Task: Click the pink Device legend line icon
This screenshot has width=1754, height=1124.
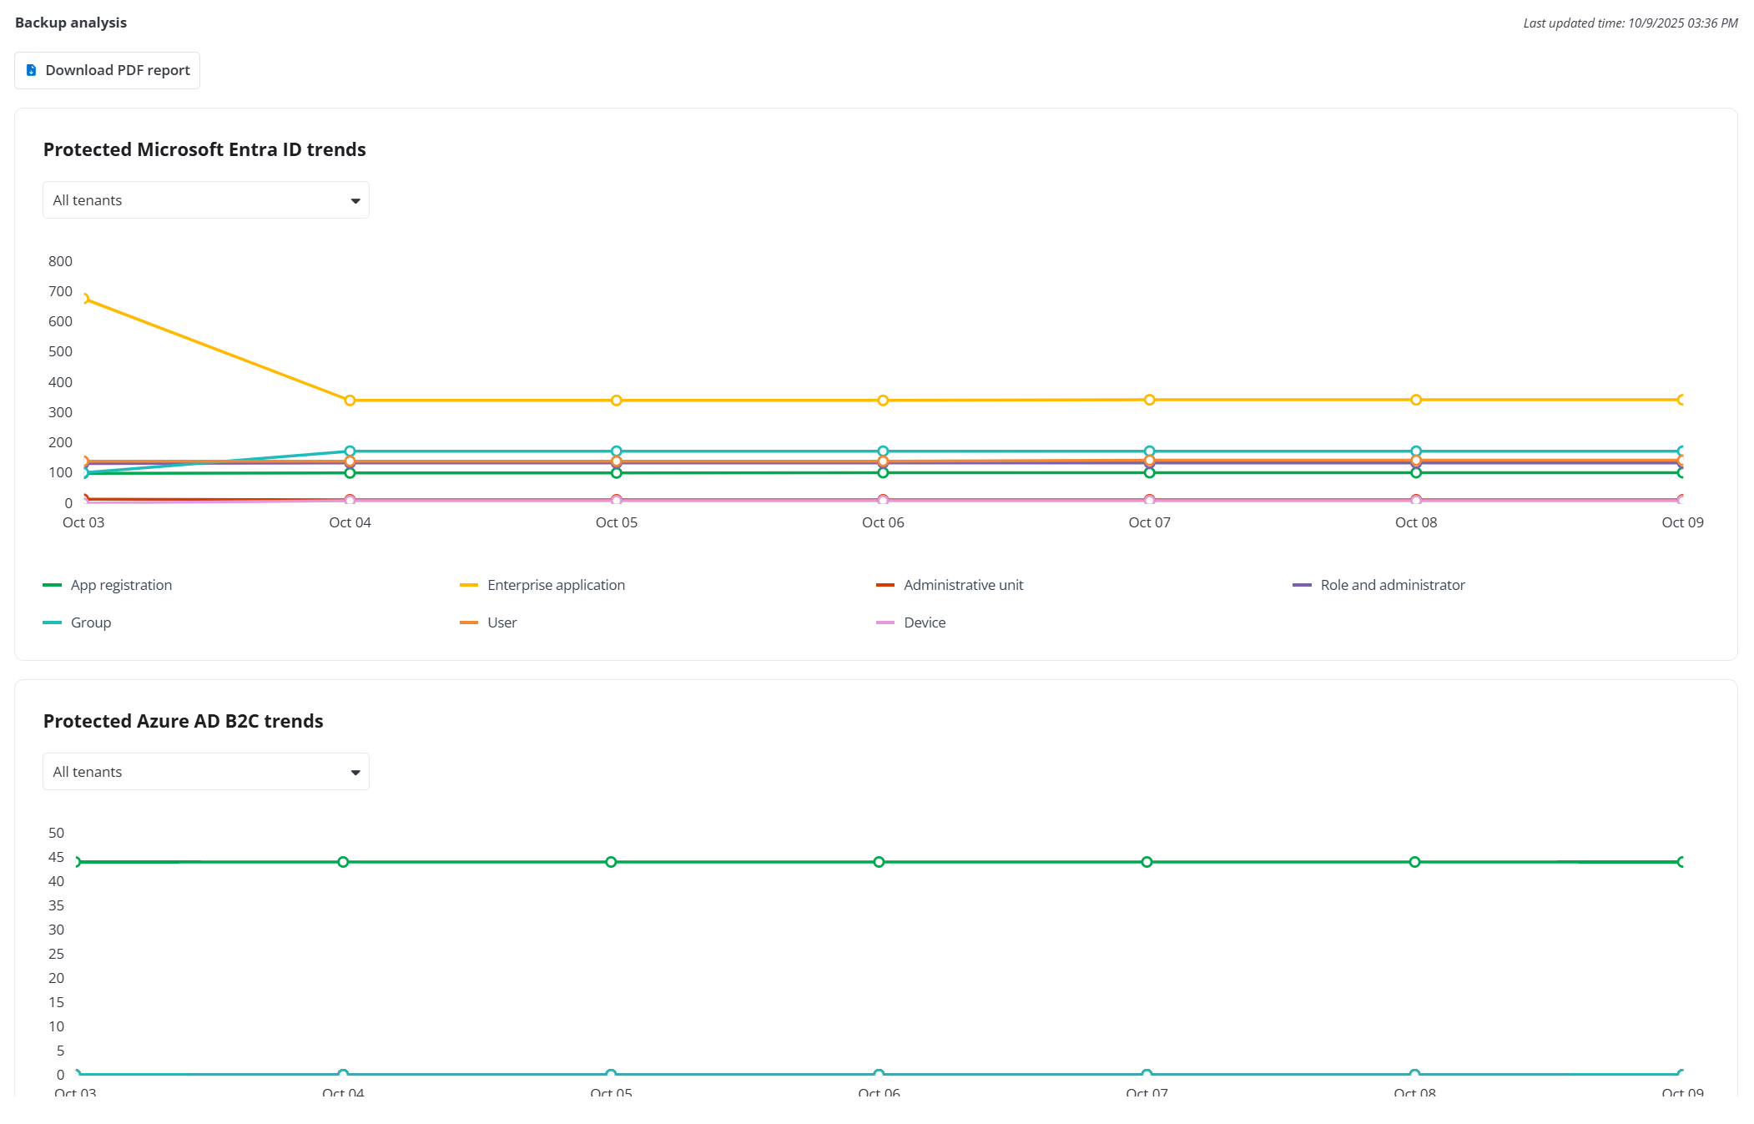Action: (x=885, y=622)
